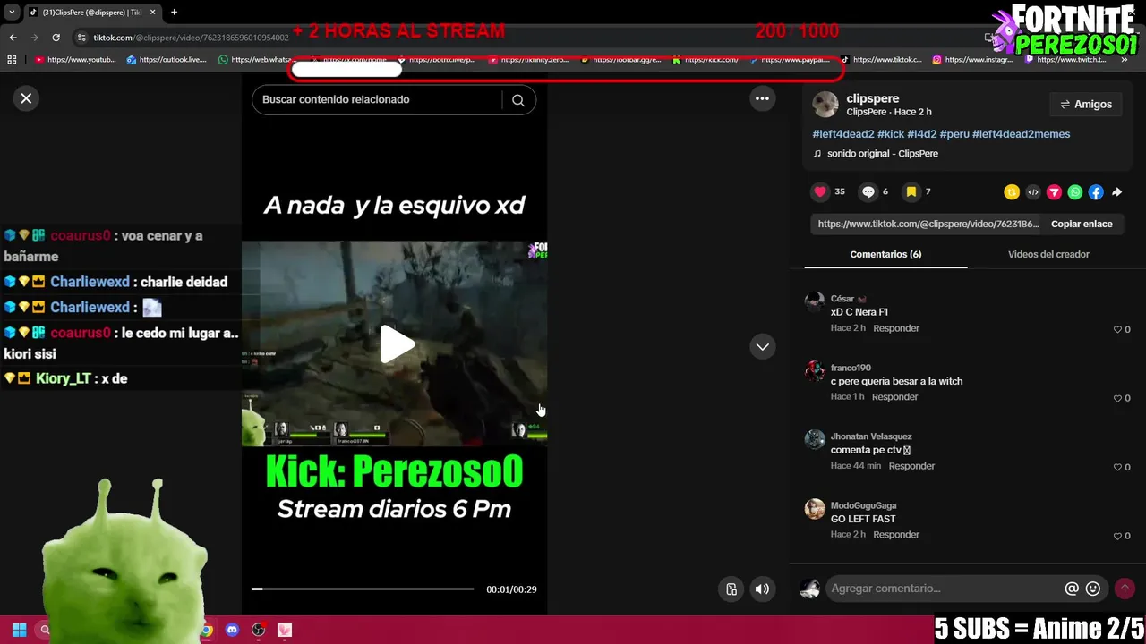This screenshot has height=644, width=1146.
Task: Repost using the yellow repost icon
Action: (1012, 192)
